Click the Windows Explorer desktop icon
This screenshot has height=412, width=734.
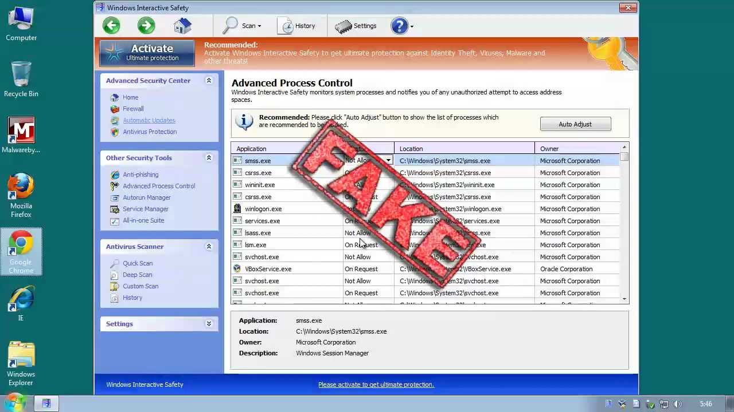(21, 364)
